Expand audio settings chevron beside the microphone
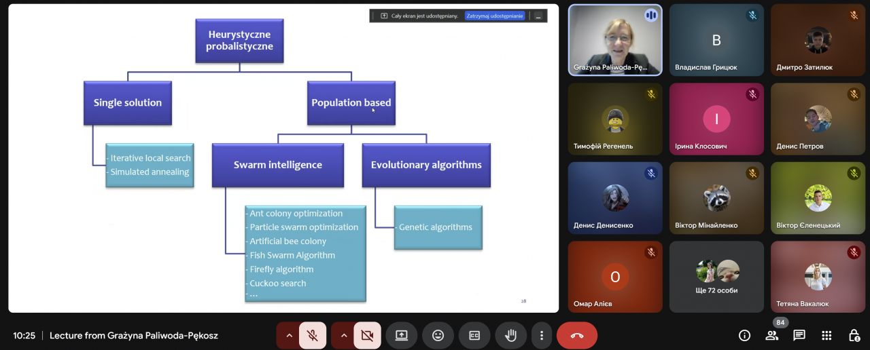 point(289,335)
